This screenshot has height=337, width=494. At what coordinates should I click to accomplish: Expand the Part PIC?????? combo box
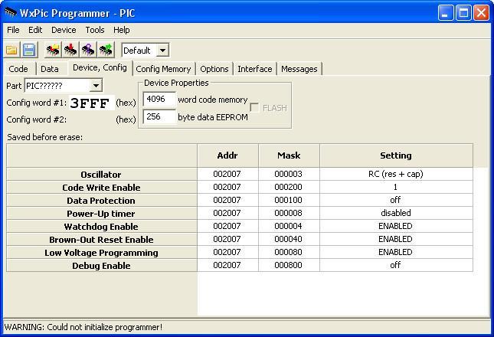click(x=96, y=86)
